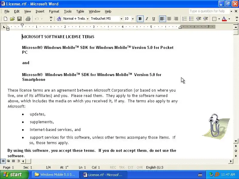The width and height of the screenshot is (239, 179).
Task: Click the Windows Start button
Action: [x=14, y=175]
